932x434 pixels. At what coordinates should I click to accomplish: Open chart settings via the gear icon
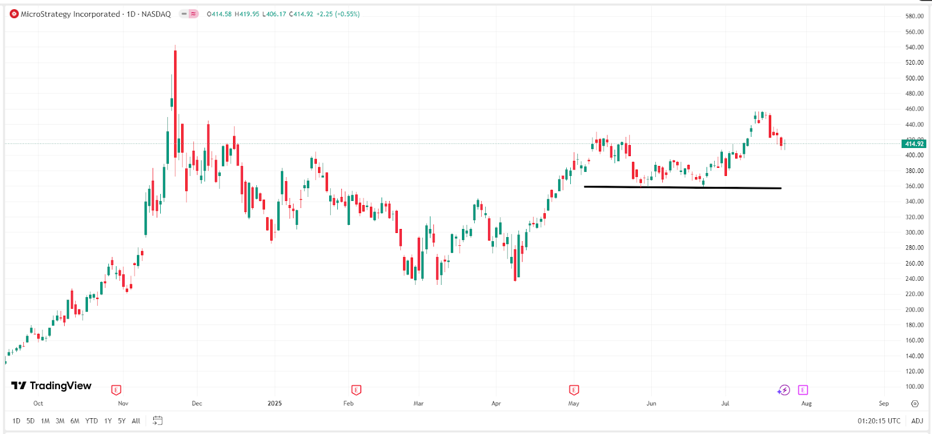click(x=913, y=403)
